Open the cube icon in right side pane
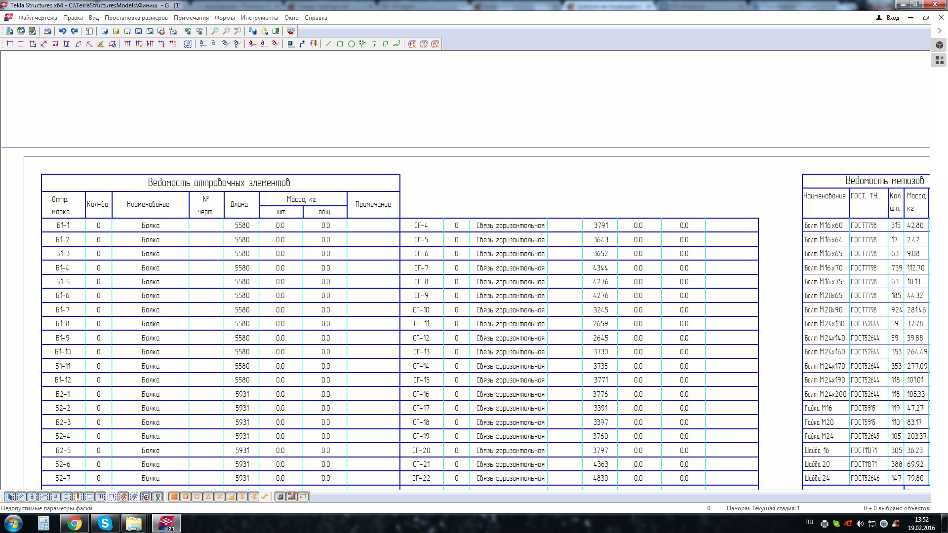This screenshot has height=533, width=948. click(939, 45)
